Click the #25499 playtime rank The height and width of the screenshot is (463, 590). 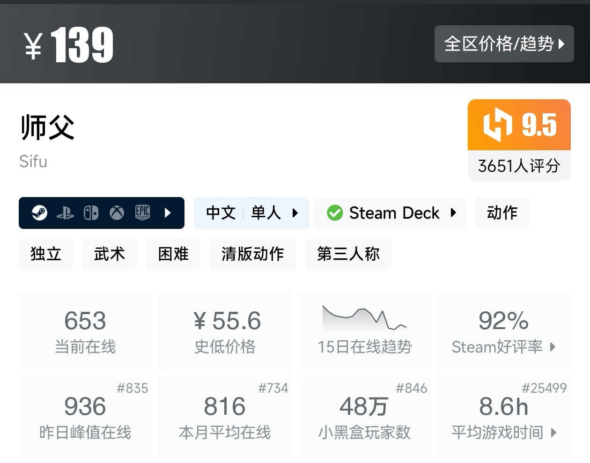[x=544, y=388]
